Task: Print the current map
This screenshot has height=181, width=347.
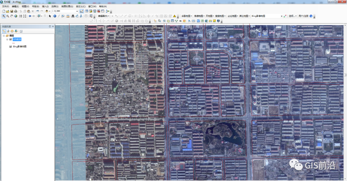Action: (x=16, y=11)
